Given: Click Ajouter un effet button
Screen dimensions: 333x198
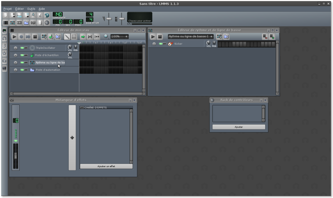Looking at the screenshot, I should tap(106, 166).
